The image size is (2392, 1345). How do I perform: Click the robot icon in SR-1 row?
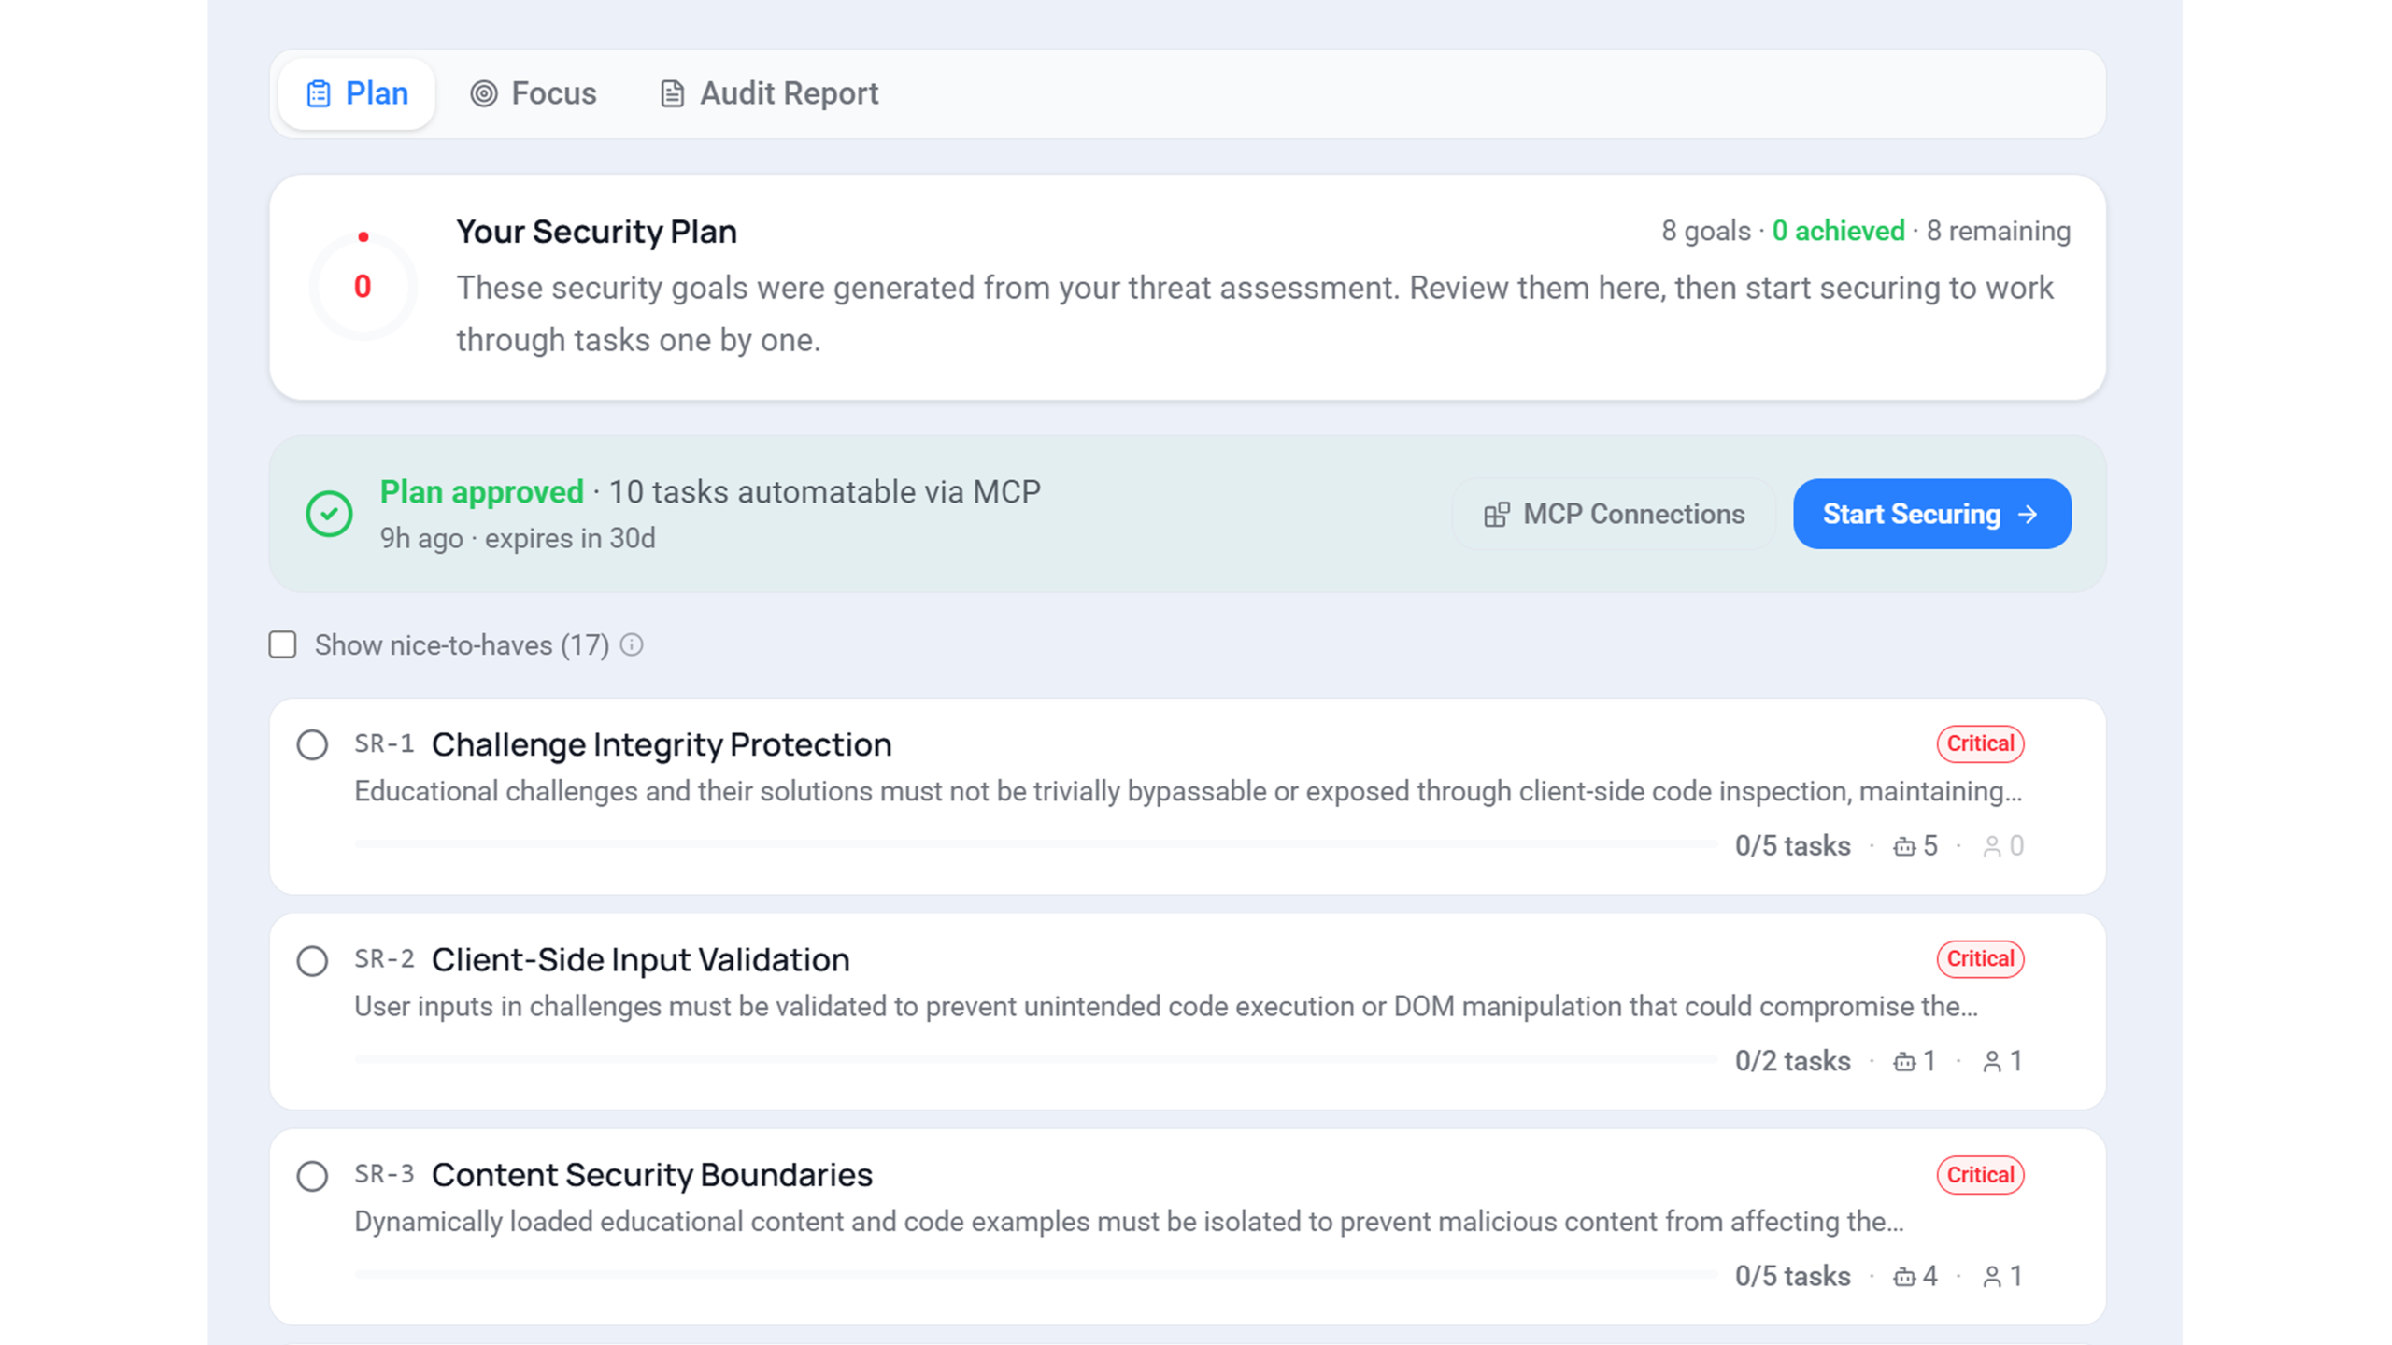tap(1903, 846)
